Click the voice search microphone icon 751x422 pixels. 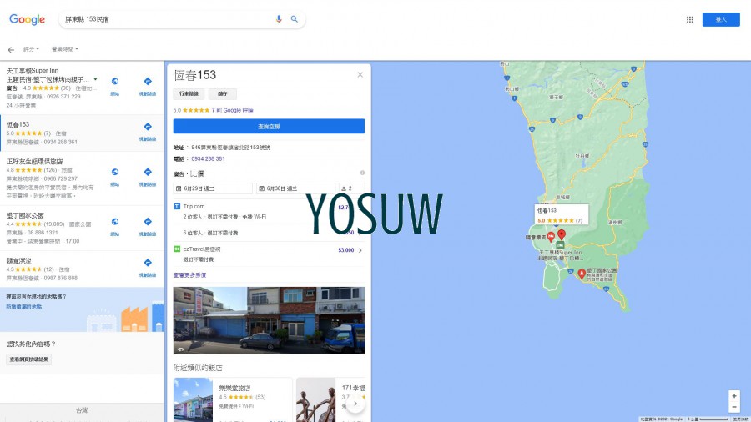click(x=279, y=19)
